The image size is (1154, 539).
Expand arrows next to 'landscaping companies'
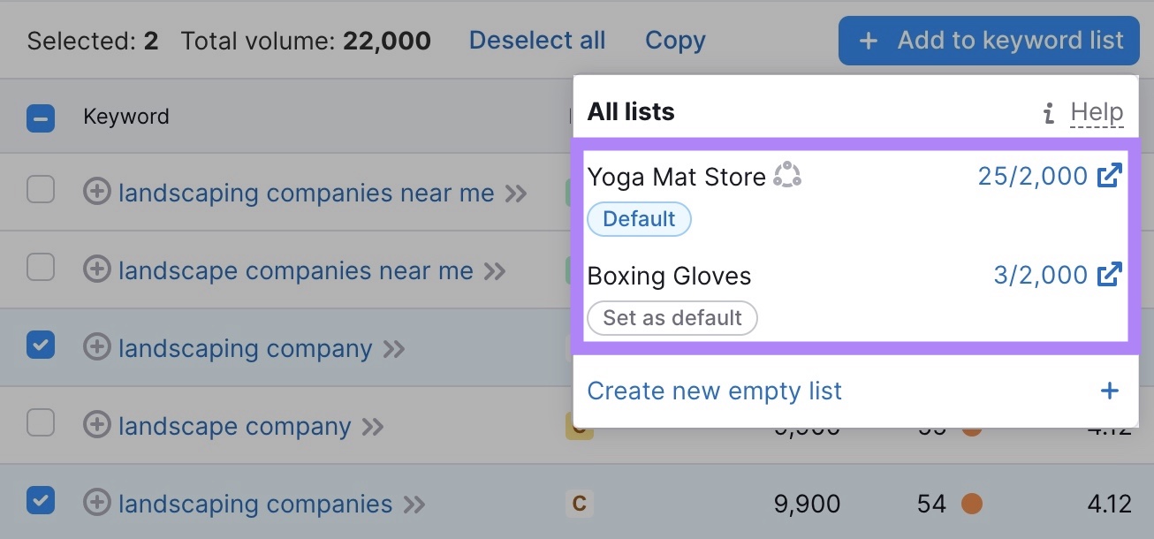pos(414,505)
